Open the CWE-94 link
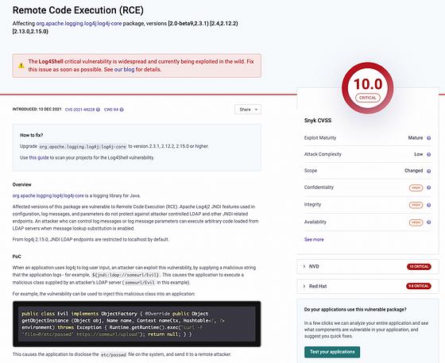Image resolution: width=445 pixels, height=363 pixels. (x=111, y=110)
